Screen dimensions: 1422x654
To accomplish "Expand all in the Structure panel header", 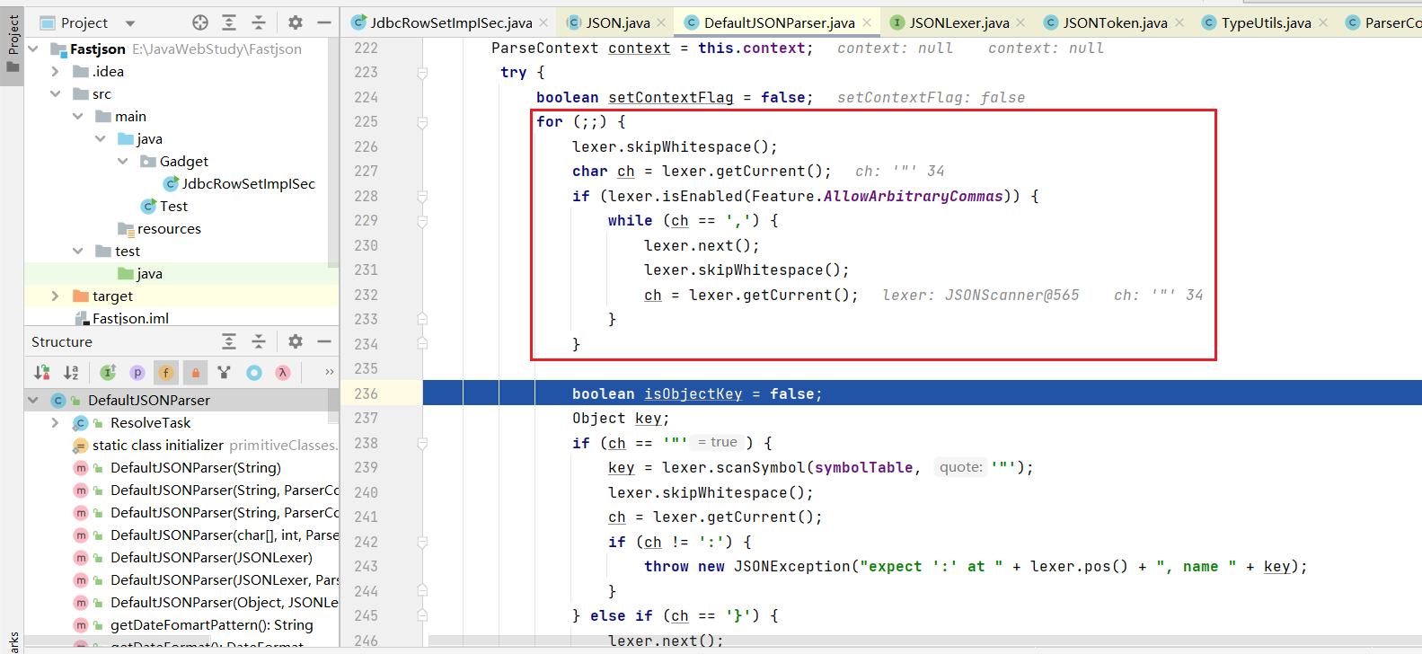I will [229, 341].
